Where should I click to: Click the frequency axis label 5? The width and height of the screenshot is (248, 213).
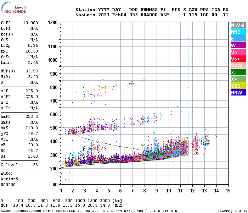click(x=109, y=191)
